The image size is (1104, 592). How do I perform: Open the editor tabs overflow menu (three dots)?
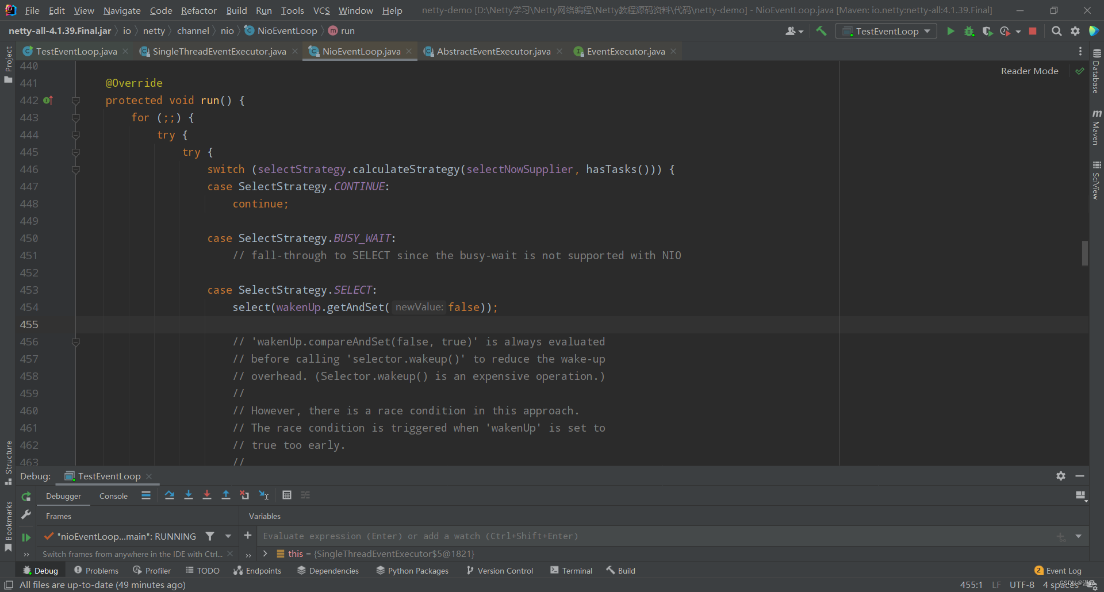pyautogui.click(x=1080, y=51)
